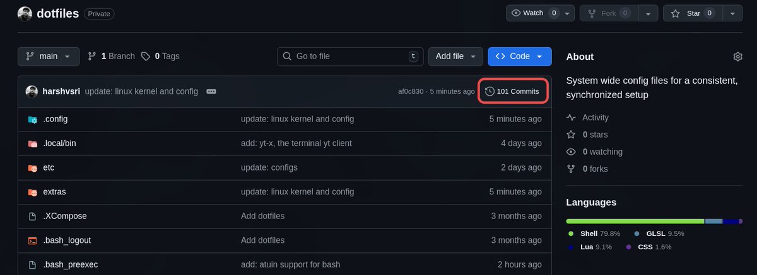Open the .bash_logout file
Viewport: 757px width, 275px height.
[67, 240]
